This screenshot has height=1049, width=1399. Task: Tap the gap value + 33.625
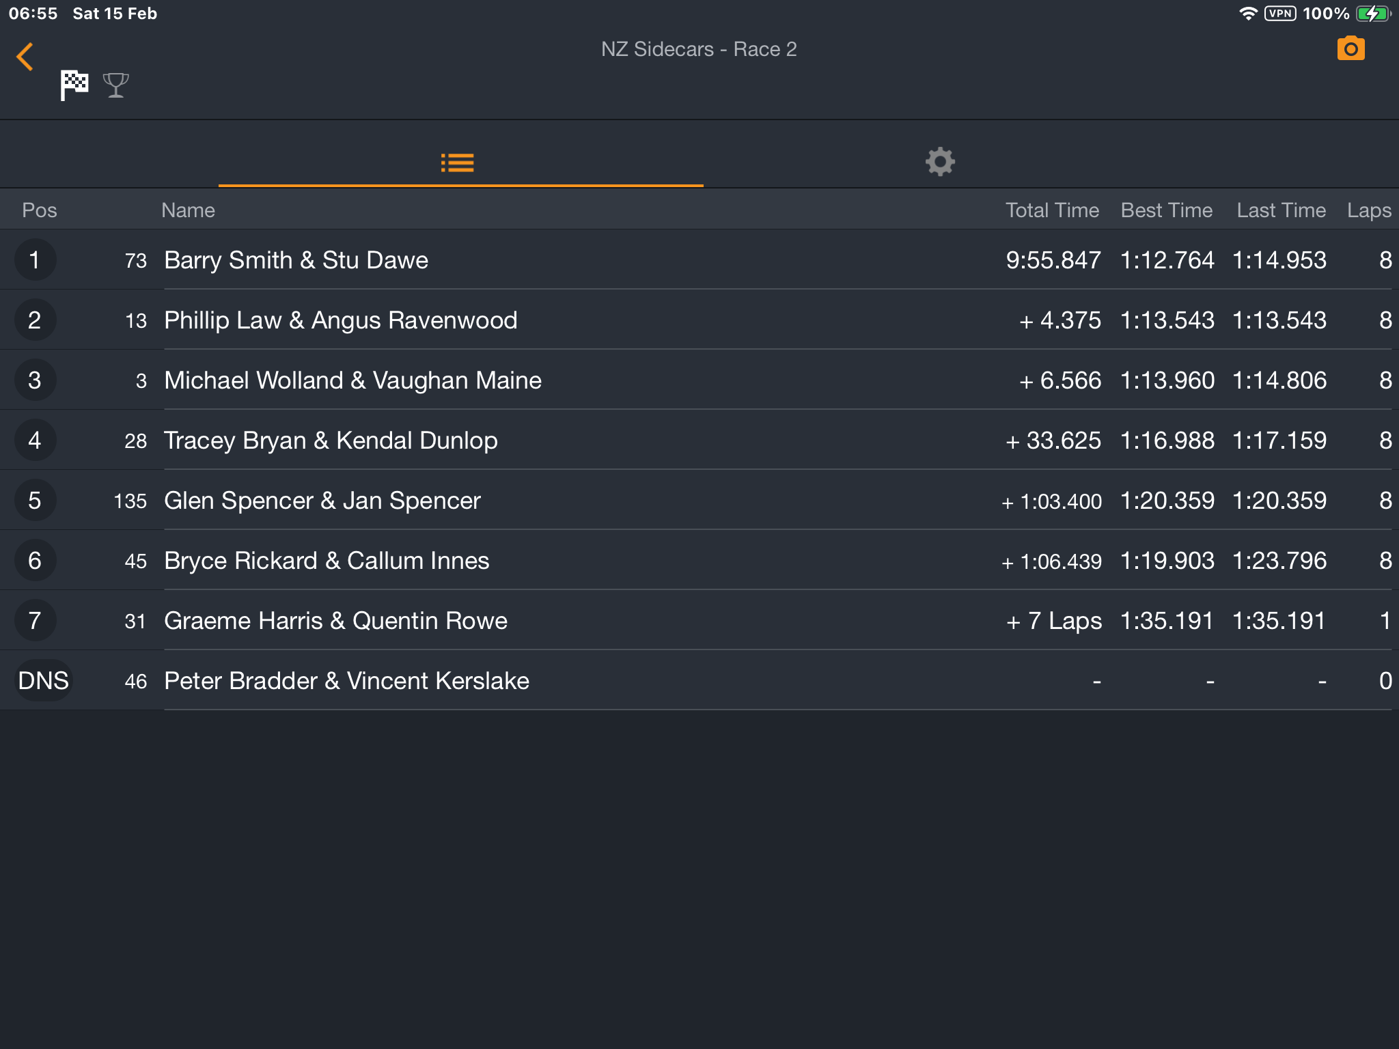point(1053,440)
